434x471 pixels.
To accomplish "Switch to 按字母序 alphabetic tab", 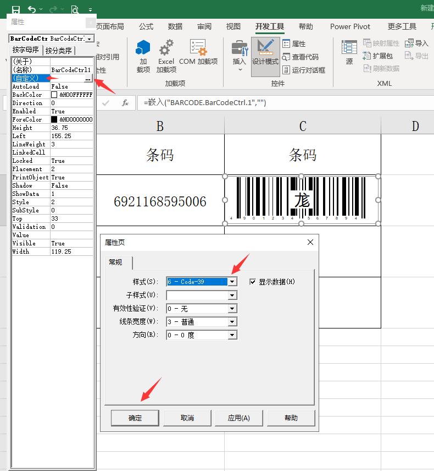I will 25,50.
